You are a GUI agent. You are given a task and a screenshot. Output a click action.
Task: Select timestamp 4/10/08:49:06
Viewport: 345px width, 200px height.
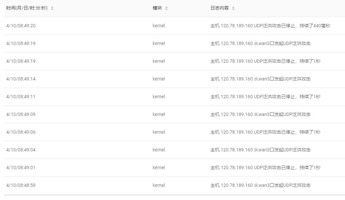(21, 132)
